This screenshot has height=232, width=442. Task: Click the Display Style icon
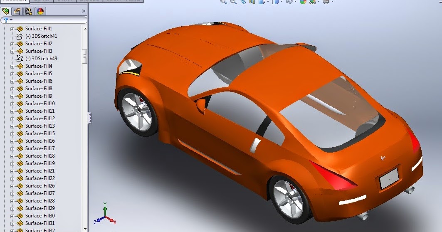275,1
